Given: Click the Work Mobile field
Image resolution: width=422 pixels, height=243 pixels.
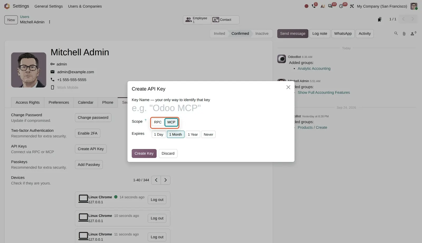Looking at the screenshot, I should click(68, 88).
